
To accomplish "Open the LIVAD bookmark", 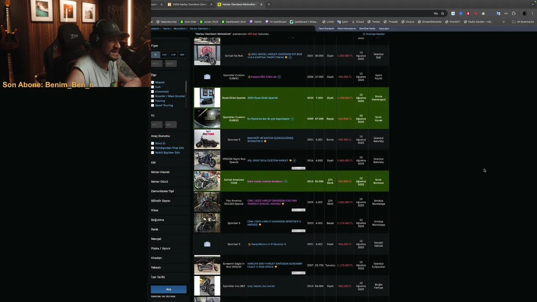I will click(328, 22).
